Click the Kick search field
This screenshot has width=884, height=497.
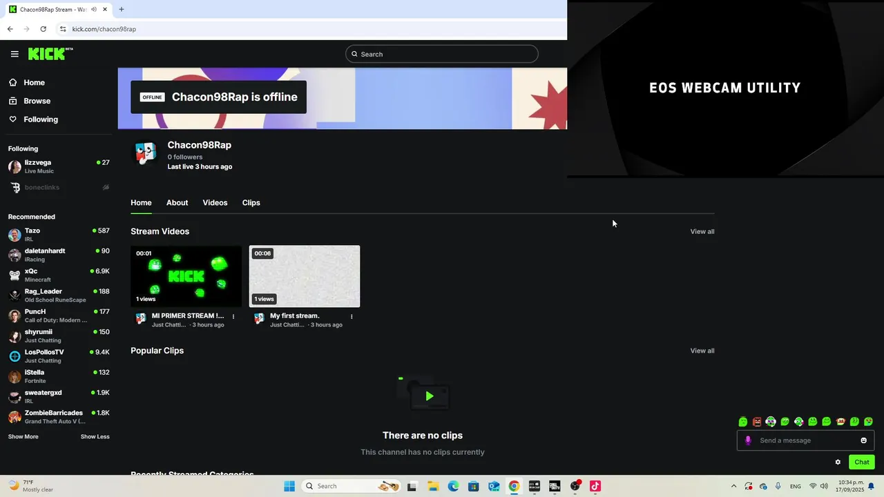[442, 54]
